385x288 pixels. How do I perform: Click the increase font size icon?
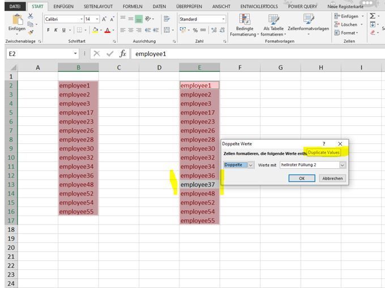pyautogui.click(x=104, y=19)
